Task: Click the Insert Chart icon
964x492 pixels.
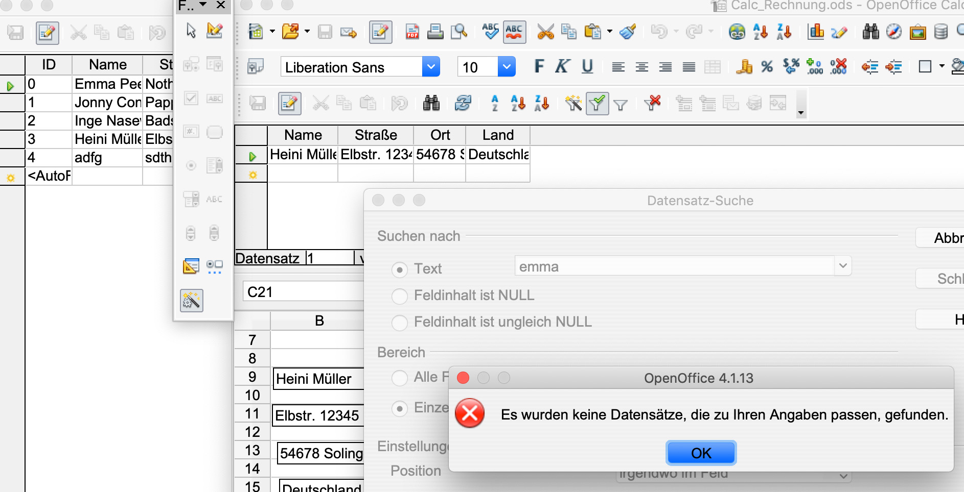Action: pos(815,32)
